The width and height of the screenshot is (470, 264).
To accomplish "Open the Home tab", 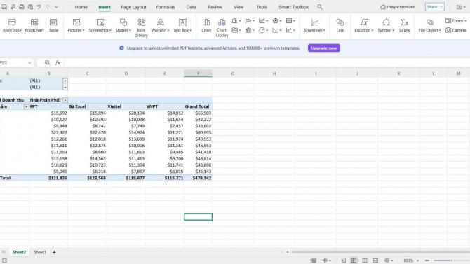I will pos(81,7).
